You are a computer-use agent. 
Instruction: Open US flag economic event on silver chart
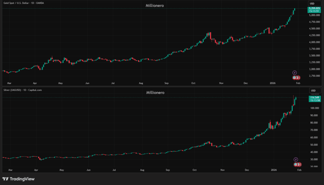pos(296,164)
